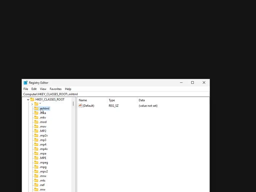Viewport: 256px width, 192px height.
Task: Select the .mhtml key label
Action: tap(44, 108)
